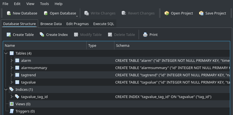The height and width of the screenshot is (115, 233).
Task: Click the tagvalue table icon
Action: 17,82
